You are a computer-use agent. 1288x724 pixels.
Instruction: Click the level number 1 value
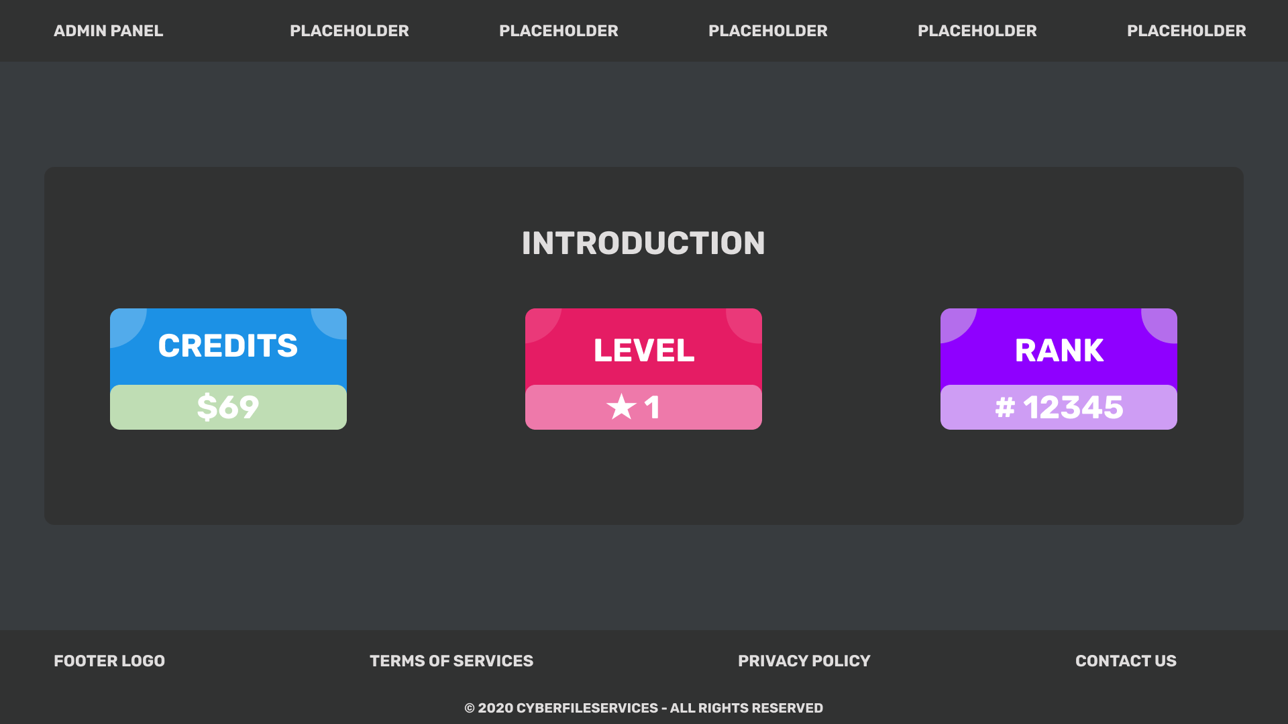click(x=652, y=407)
